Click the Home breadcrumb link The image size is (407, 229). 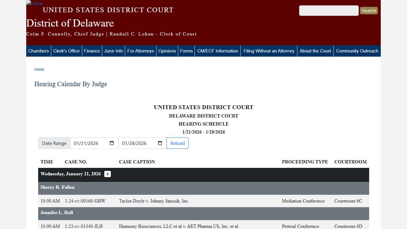click(x=39, y=69)
